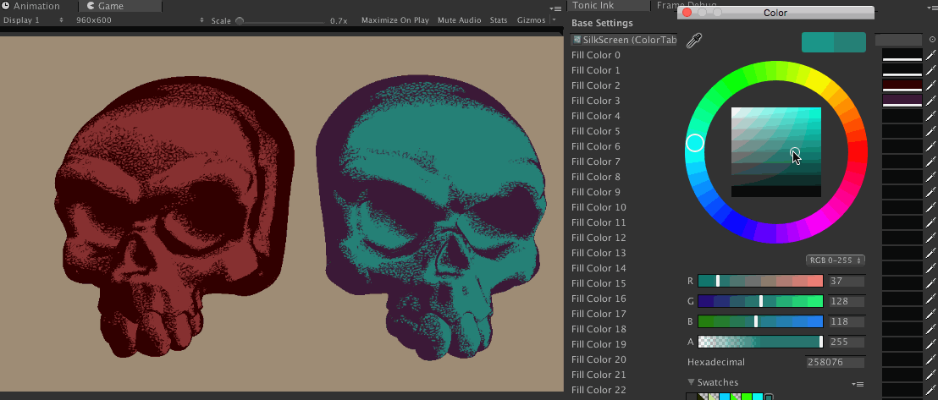Click the eyedropper beside Fill Color 6

930,146
